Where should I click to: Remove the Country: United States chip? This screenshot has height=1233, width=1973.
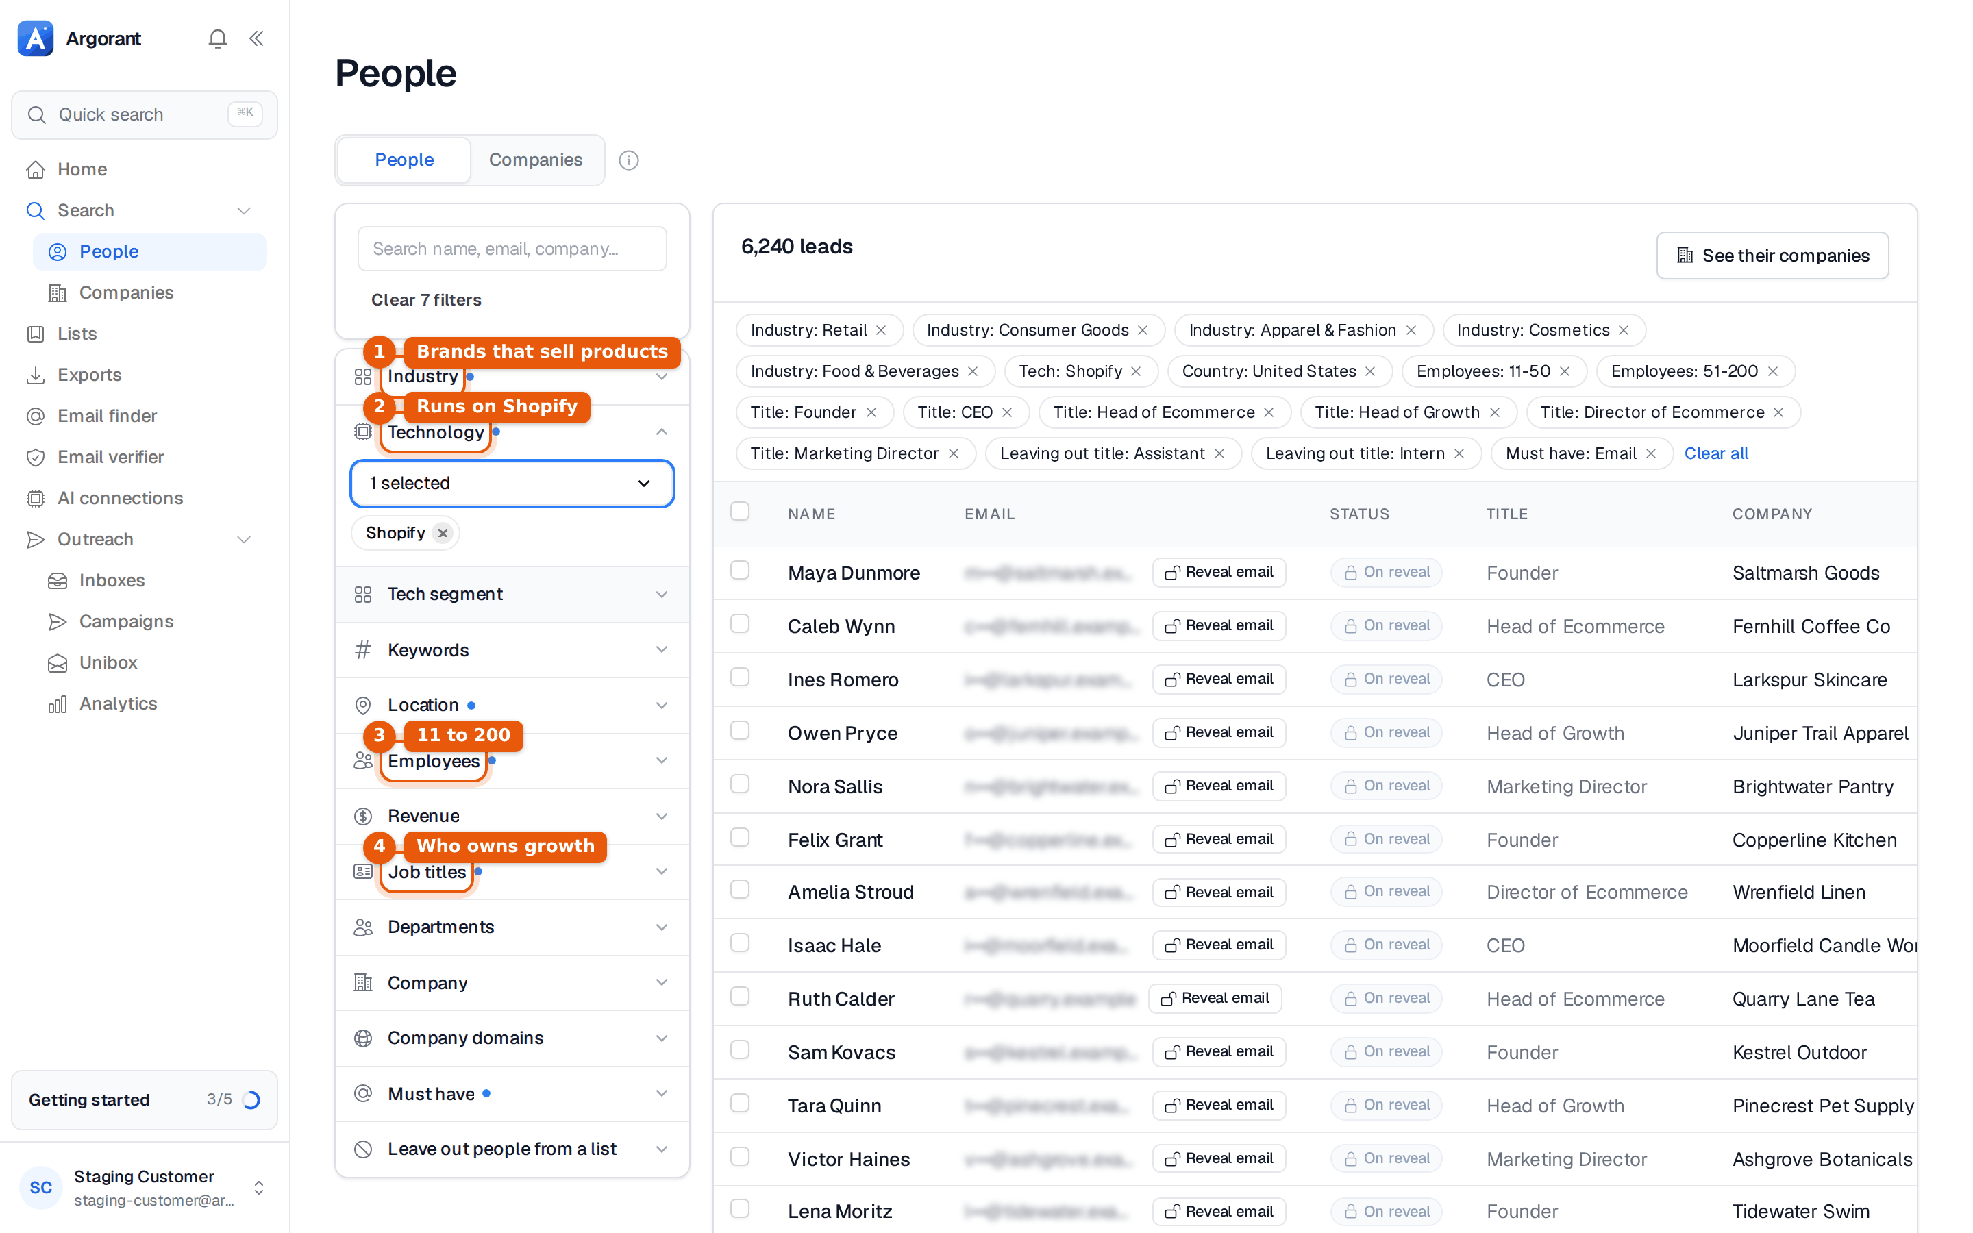point(1371,371)
